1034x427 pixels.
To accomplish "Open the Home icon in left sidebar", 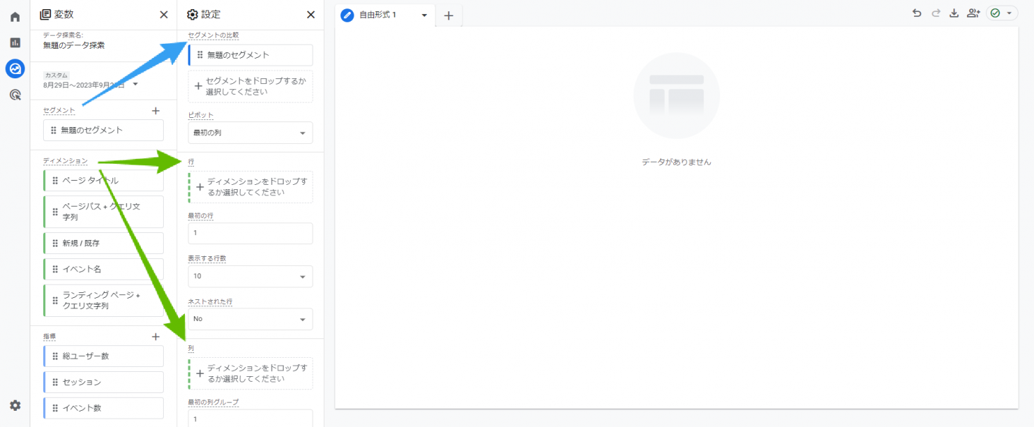I will pyautogui.click(x=15, y=17).
